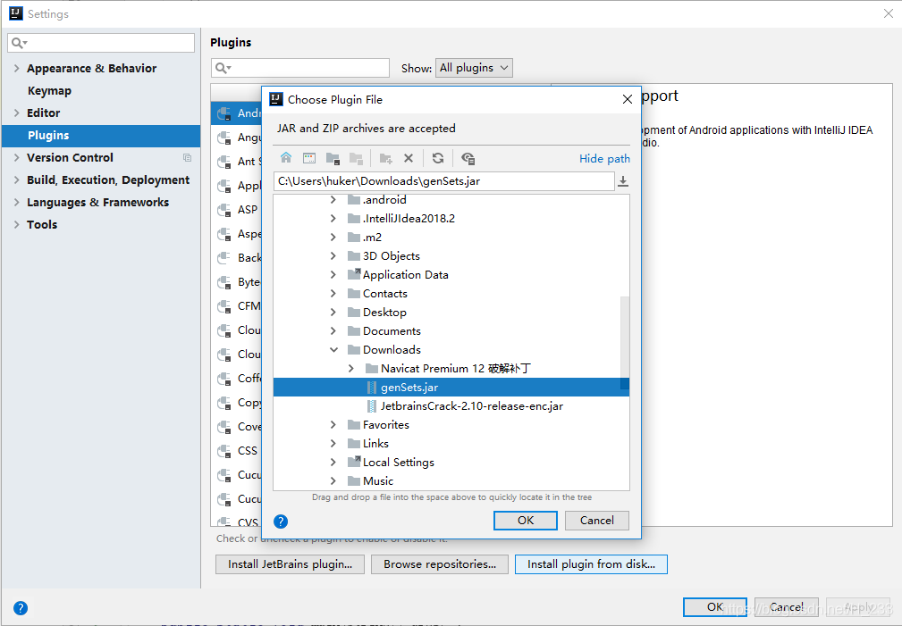Expand the Languages & Frameworks settings arrow

[16, 203]
